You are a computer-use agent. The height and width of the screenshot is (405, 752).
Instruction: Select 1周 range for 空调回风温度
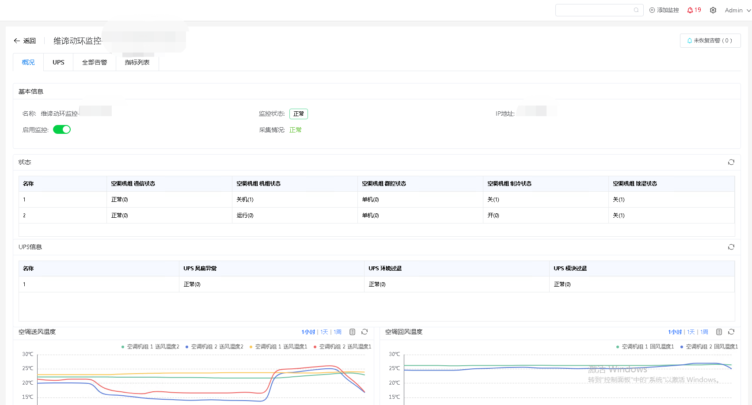(x=704, y=332)
